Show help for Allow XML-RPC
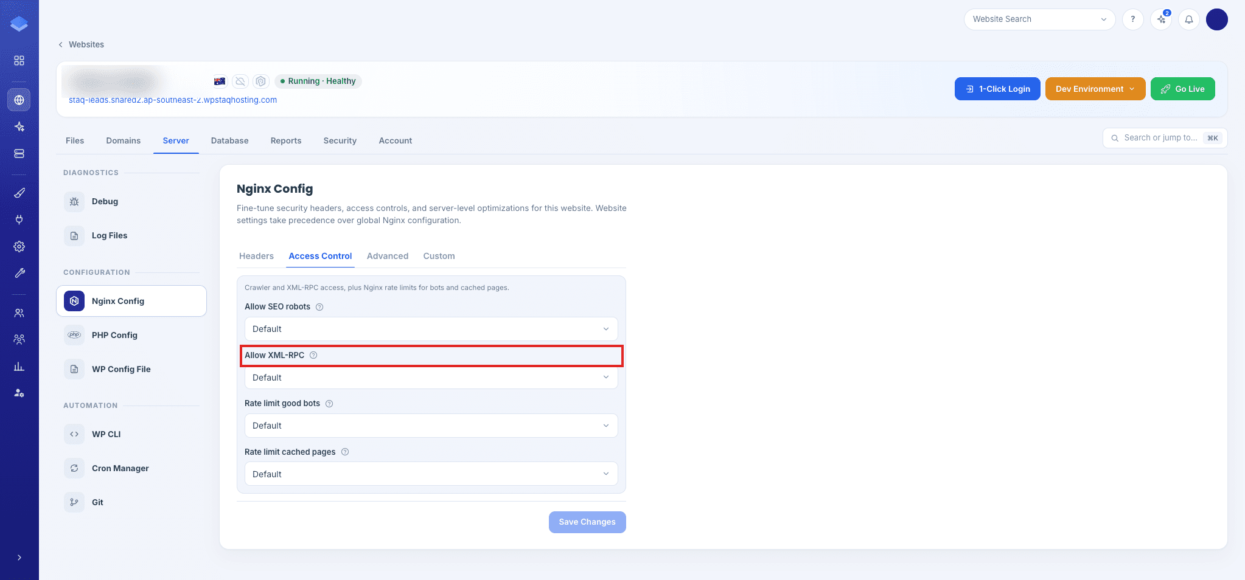Viewport: 1245px width, 580px height. pos(313,356)
